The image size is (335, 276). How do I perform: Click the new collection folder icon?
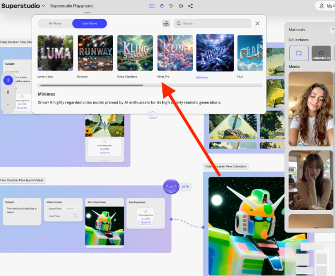298,53
